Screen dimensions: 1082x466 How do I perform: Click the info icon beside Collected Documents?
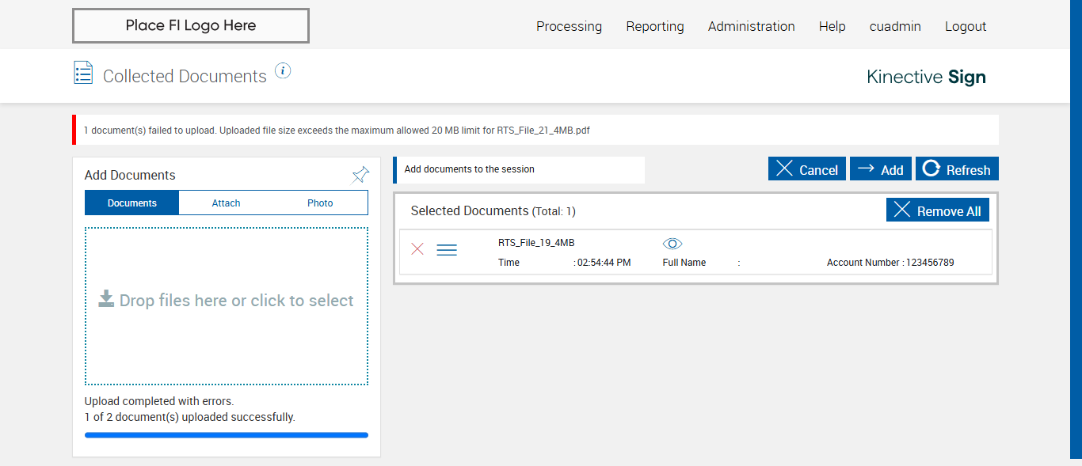point(283,71)
